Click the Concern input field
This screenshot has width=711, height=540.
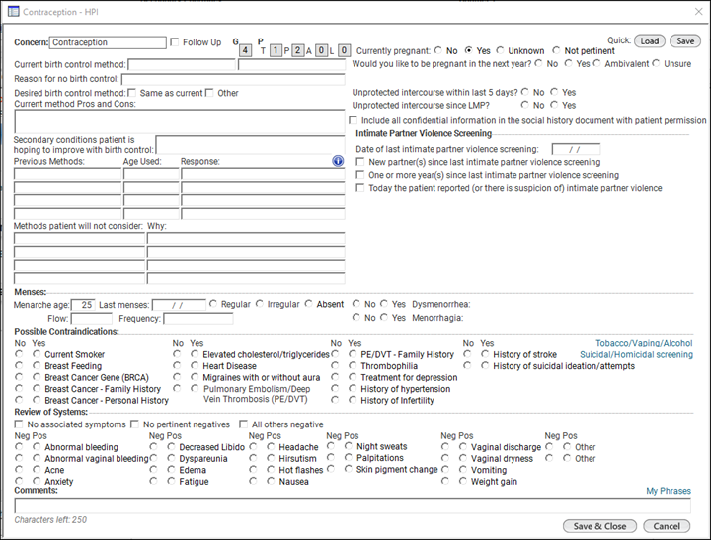tap(108, 42)
